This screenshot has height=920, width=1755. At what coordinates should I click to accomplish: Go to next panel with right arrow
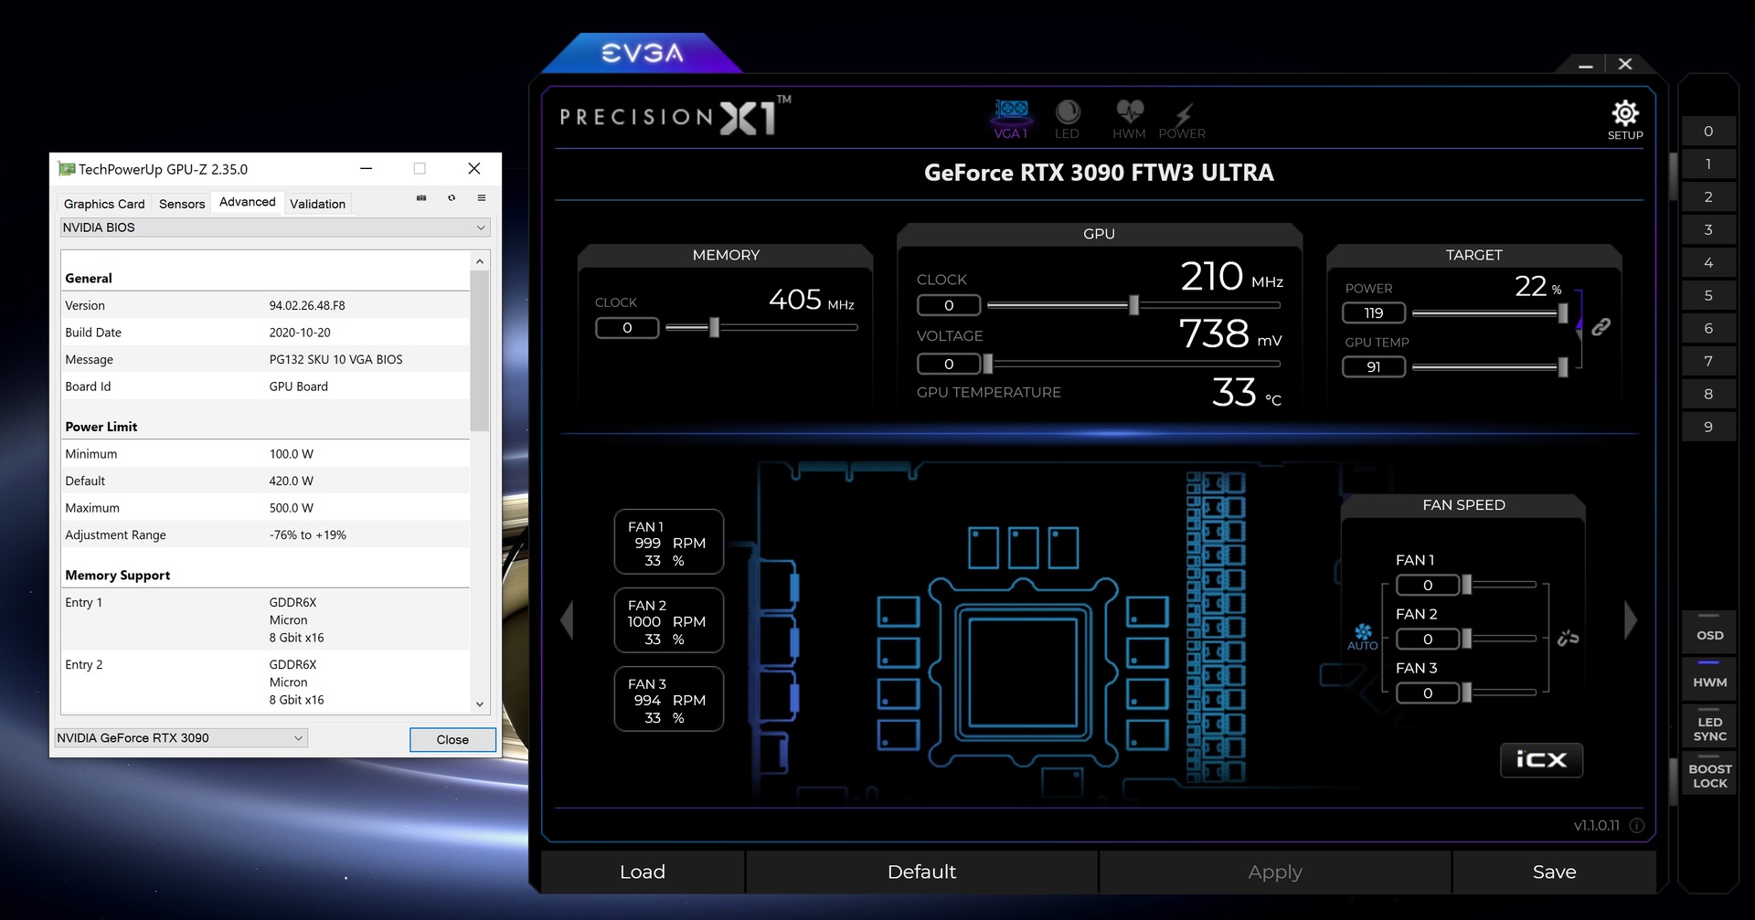[x=1631, y=620]
